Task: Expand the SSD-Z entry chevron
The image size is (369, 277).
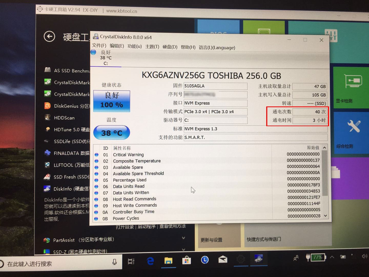Action: pyautogui.click(x=184, y=249)
